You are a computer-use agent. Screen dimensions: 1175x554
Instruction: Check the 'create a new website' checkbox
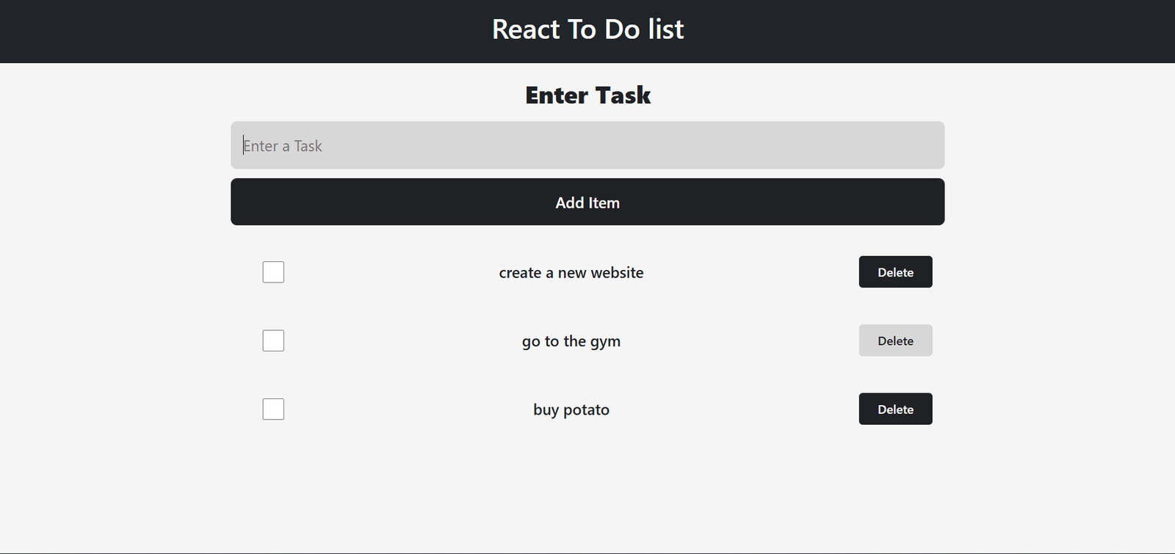(273, 272)
